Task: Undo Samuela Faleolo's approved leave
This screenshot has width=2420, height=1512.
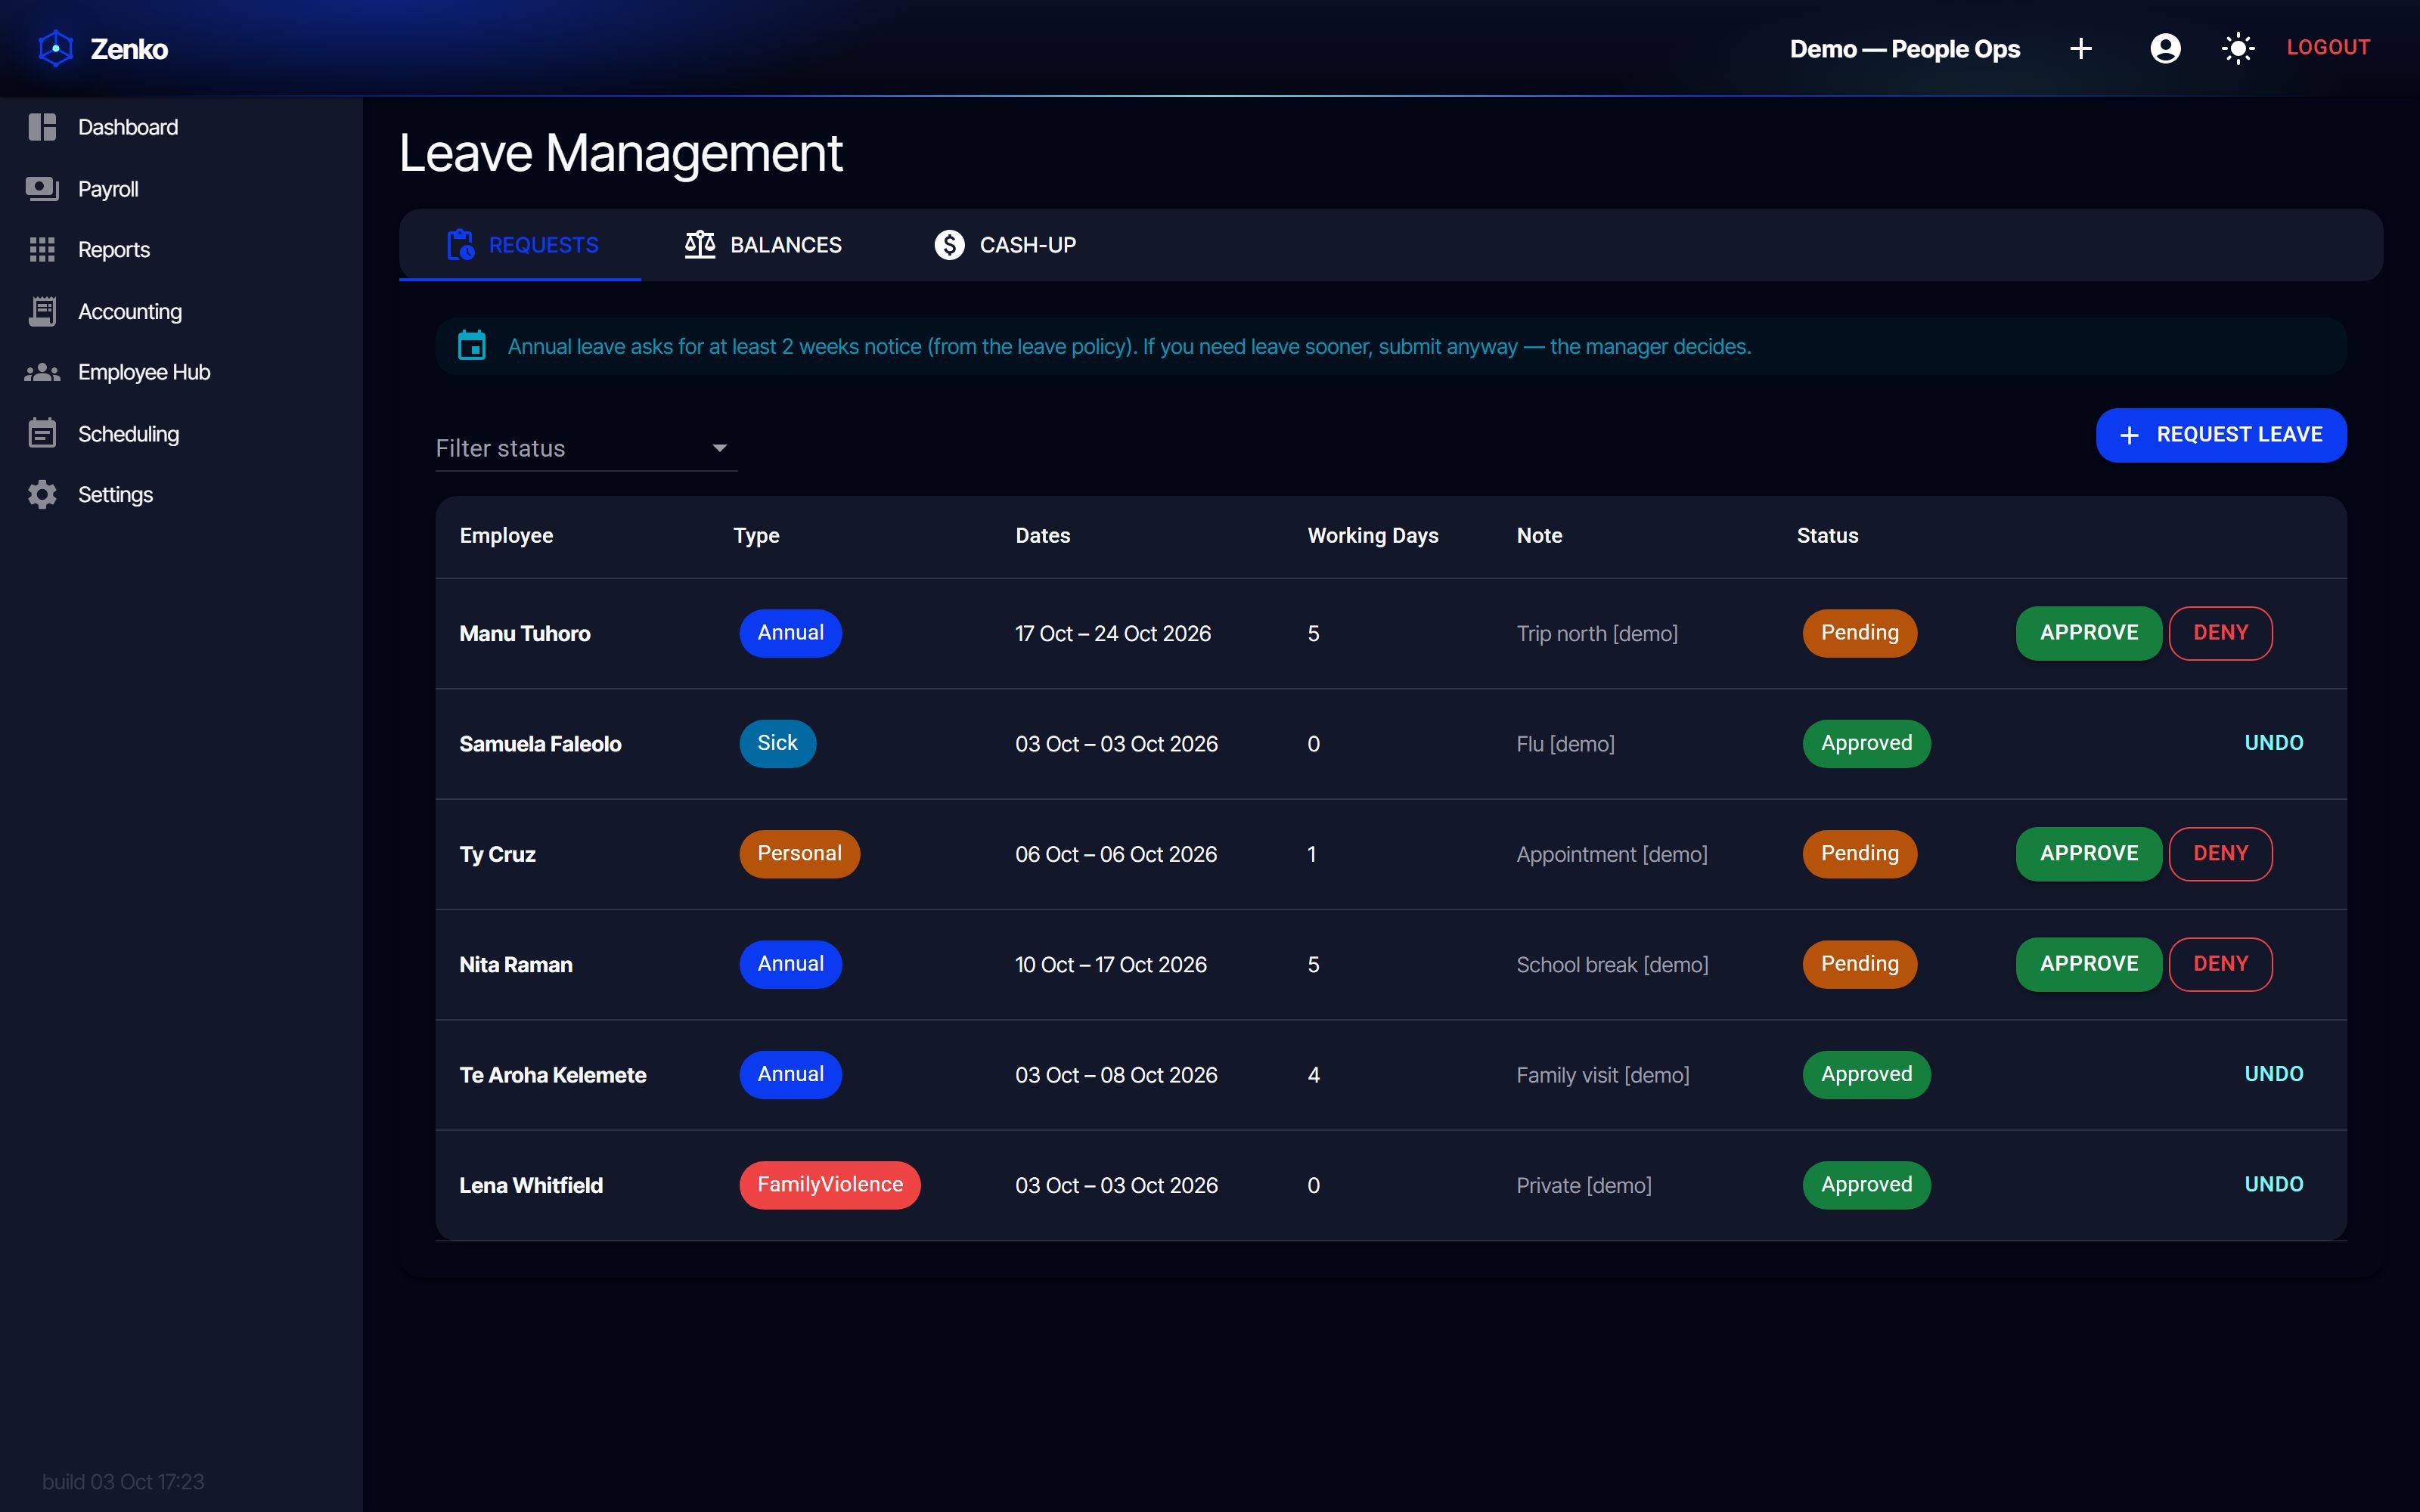Action: (2273, 743)
